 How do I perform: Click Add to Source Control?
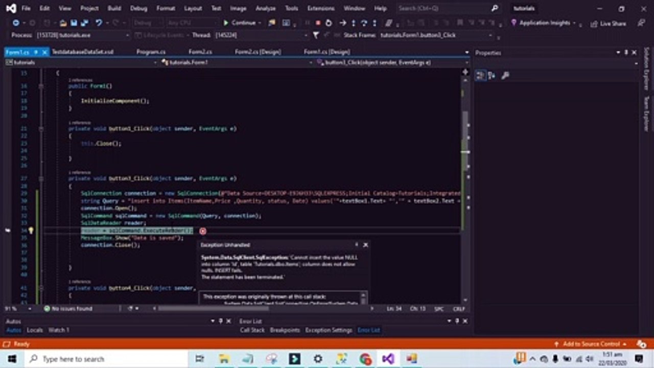coord(591,344)
